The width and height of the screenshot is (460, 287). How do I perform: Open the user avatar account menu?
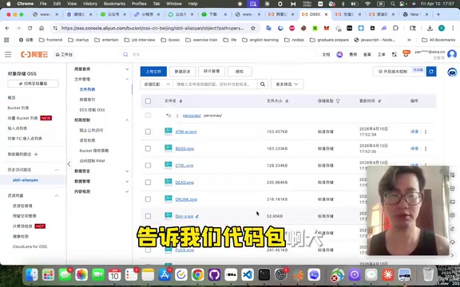pos(452,54)
